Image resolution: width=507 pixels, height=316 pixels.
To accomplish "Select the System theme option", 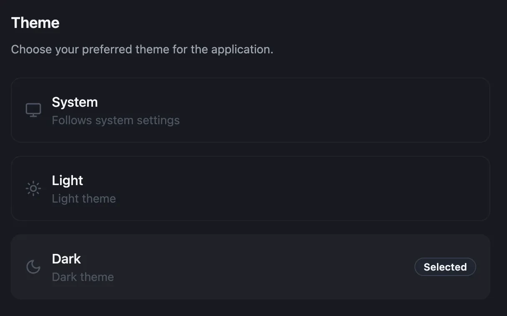I will [x=250, y=110].
